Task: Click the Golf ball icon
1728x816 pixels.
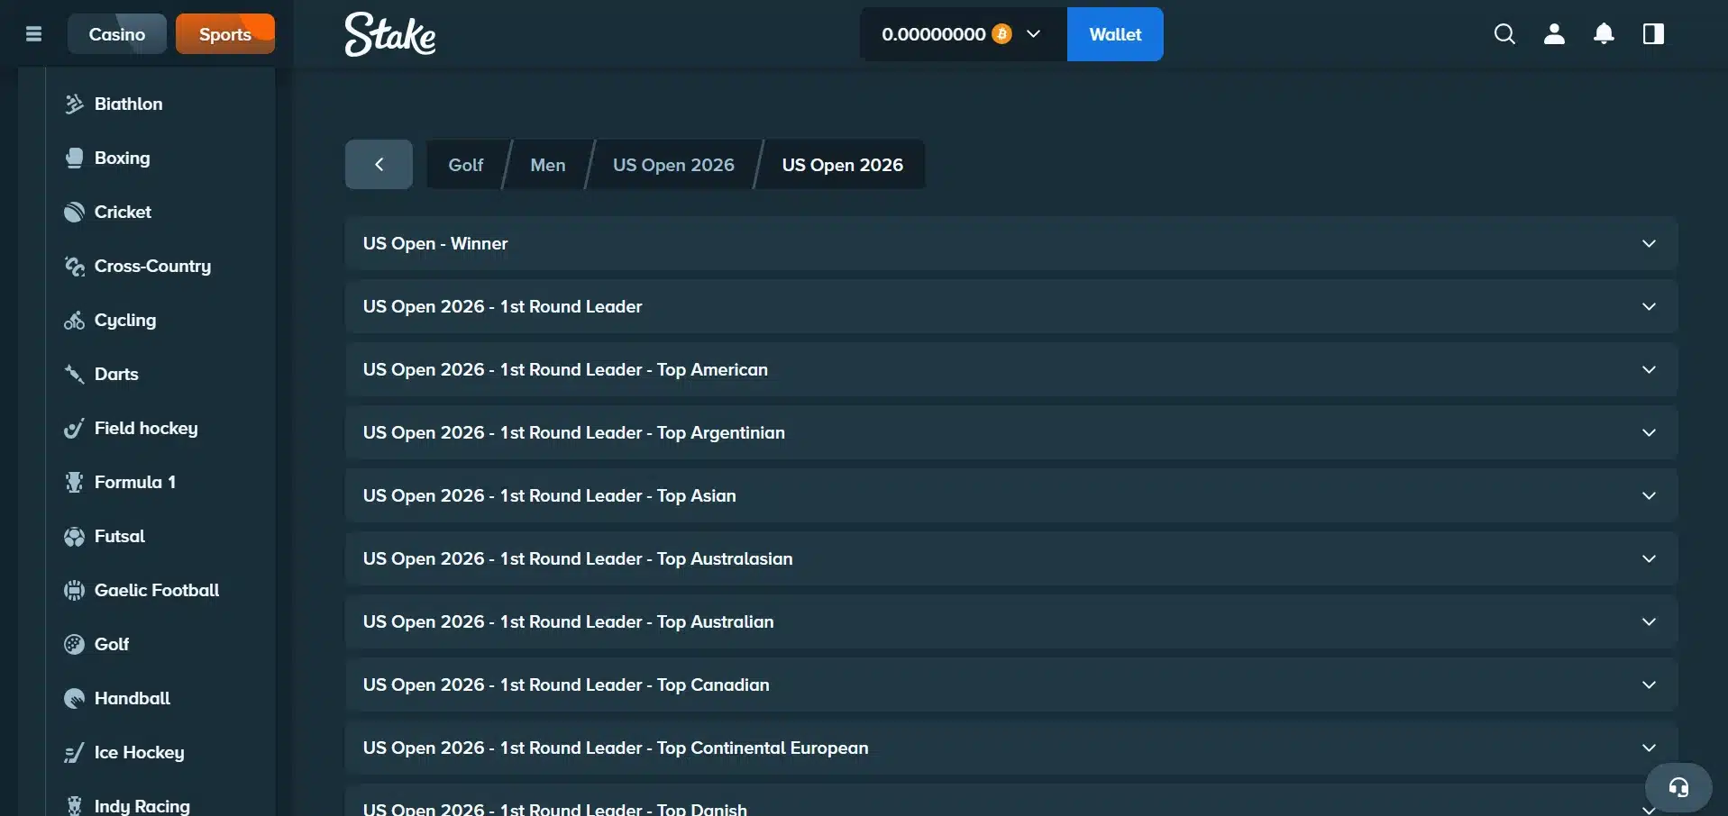Action: click(74, 644)
